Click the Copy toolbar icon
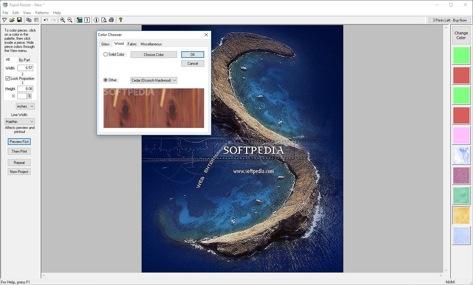473x285 pixels. coord(29,20)
